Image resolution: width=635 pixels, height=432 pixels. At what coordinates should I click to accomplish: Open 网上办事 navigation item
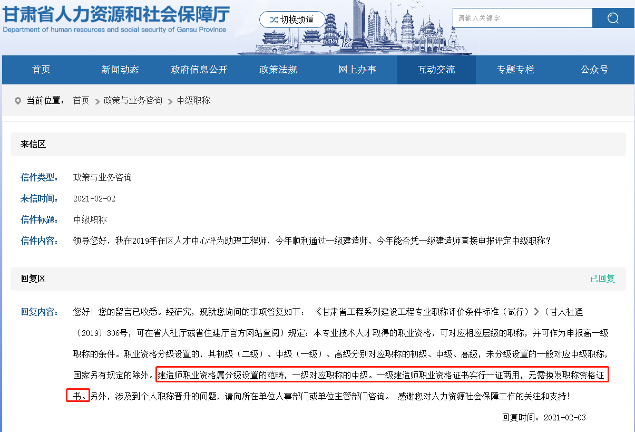click(x=357, y=70)
